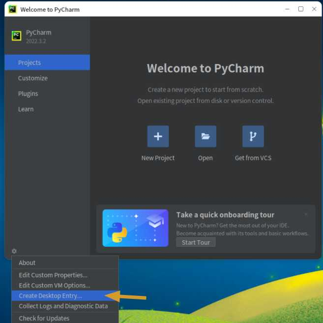Image resolution: width=323 pixels, height=323 pixels.
Task: Select Edit Custom Properties menu entry
Action: coord(65,275)
